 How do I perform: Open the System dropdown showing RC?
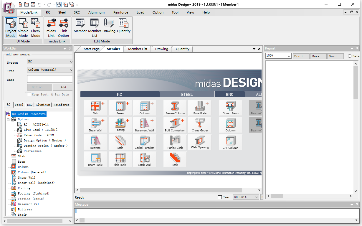click(50, 62)
